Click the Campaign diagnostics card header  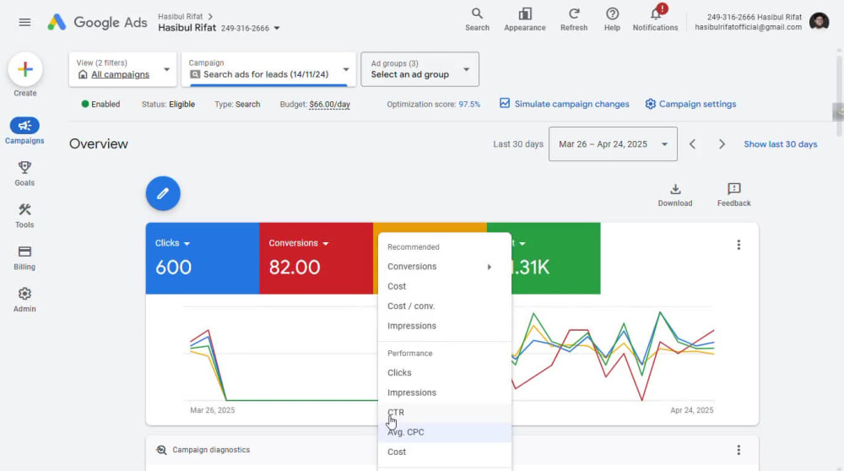[x=452, y=450]
